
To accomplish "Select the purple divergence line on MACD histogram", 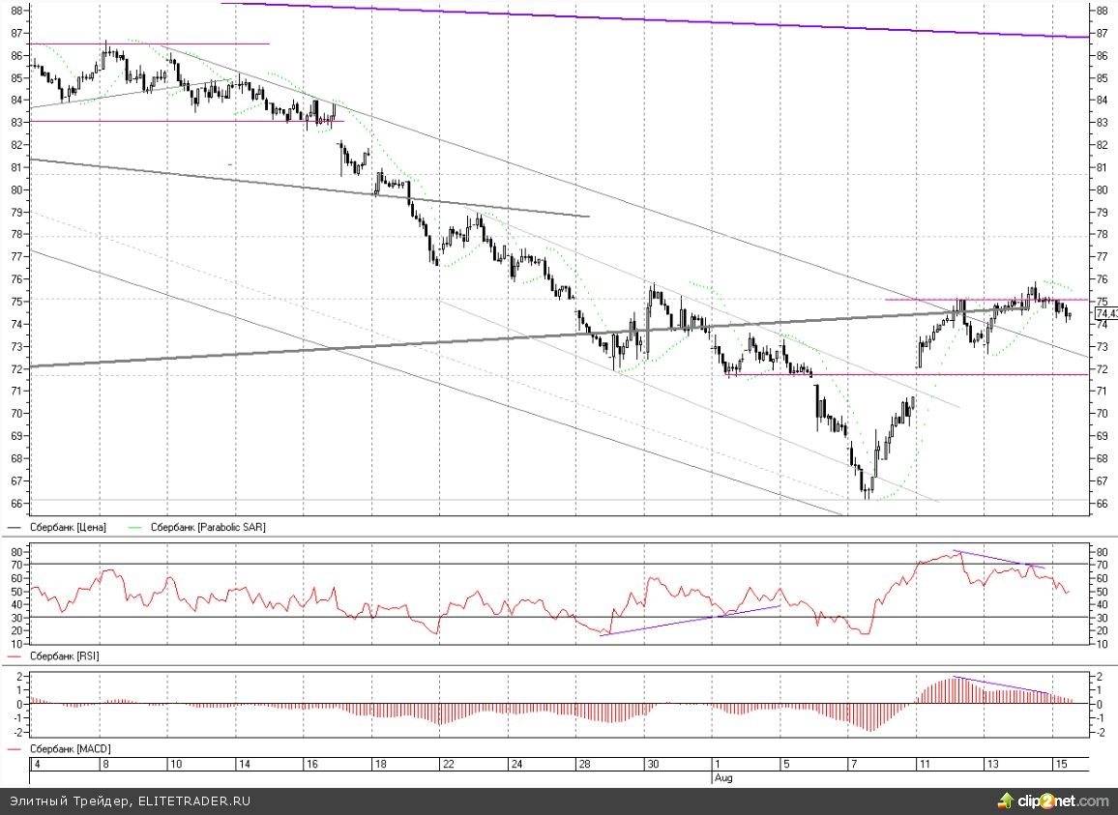I will [1001, 685].
